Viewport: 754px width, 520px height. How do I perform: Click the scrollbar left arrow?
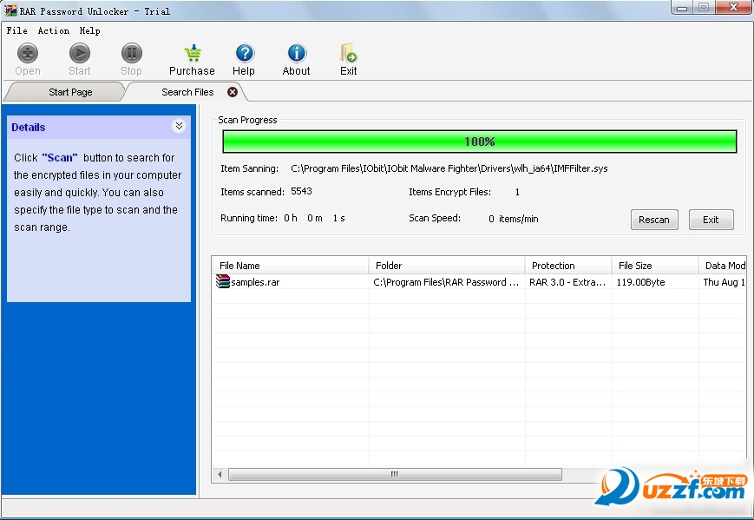[220, 474]
